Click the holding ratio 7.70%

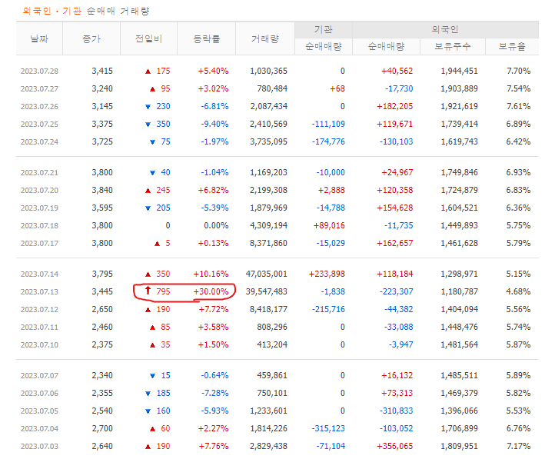(518, 71)
